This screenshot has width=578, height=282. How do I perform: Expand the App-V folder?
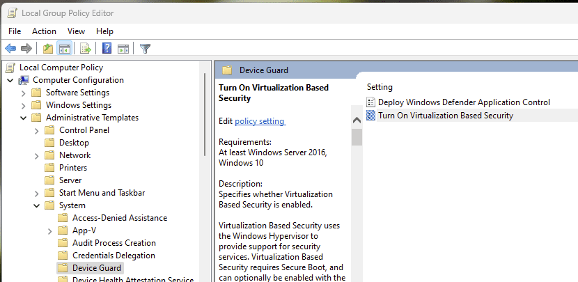point(49,230)
